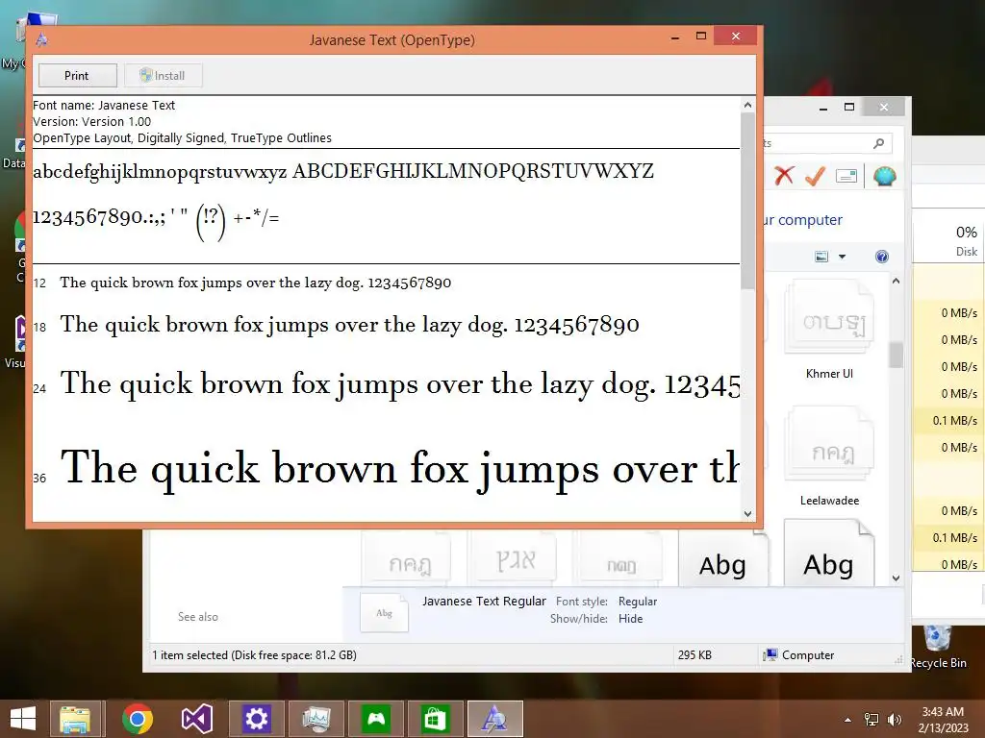
Task: Click the 24 point sample sentence
Action: point(399,384)
